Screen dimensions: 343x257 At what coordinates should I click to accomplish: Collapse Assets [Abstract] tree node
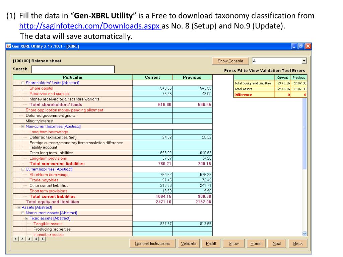[x=19, y=207]
